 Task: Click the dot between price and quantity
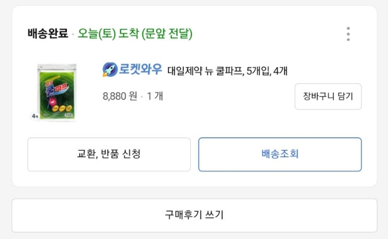point(142,97)
